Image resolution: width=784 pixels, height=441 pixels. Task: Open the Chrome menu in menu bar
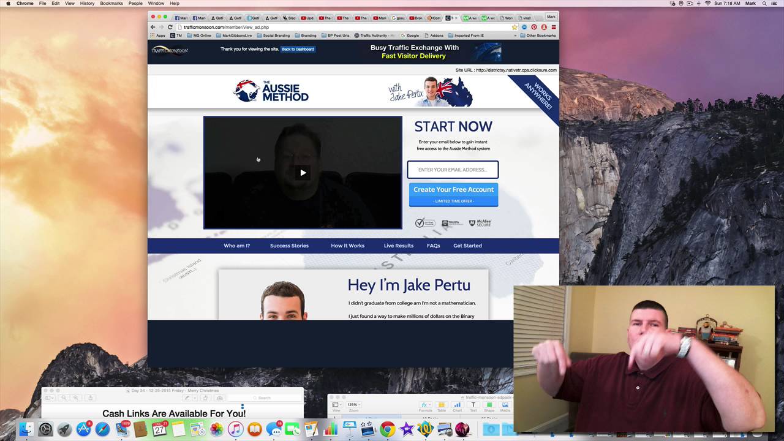(25, 4)
